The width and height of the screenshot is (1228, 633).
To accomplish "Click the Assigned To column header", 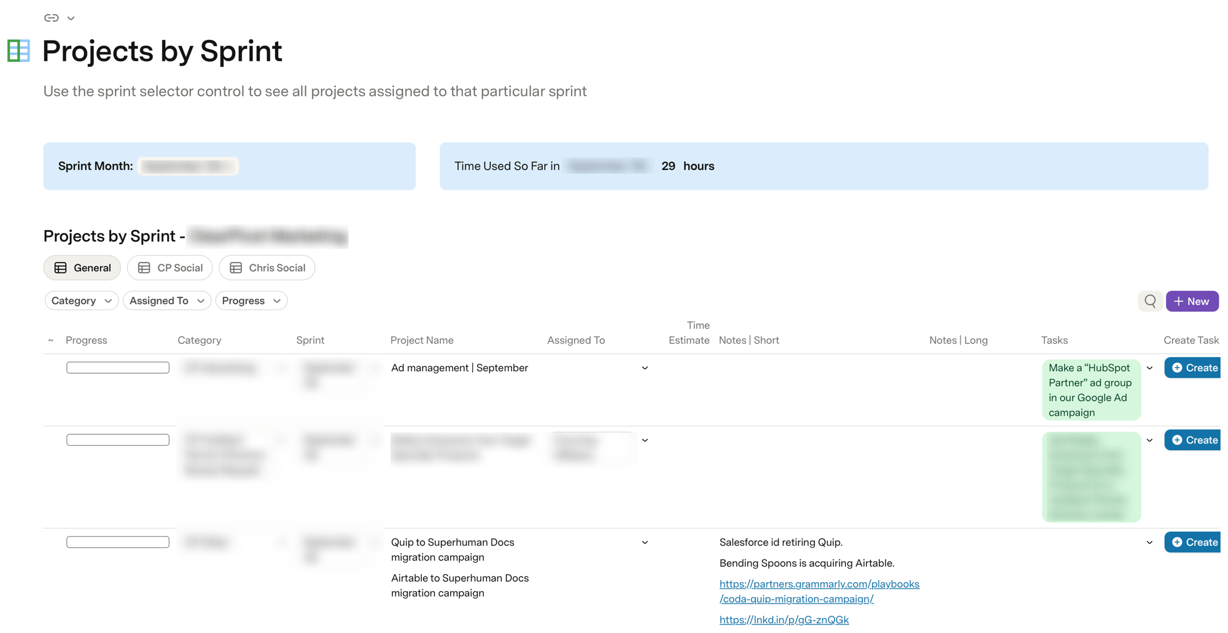I will tap(576, 340).
